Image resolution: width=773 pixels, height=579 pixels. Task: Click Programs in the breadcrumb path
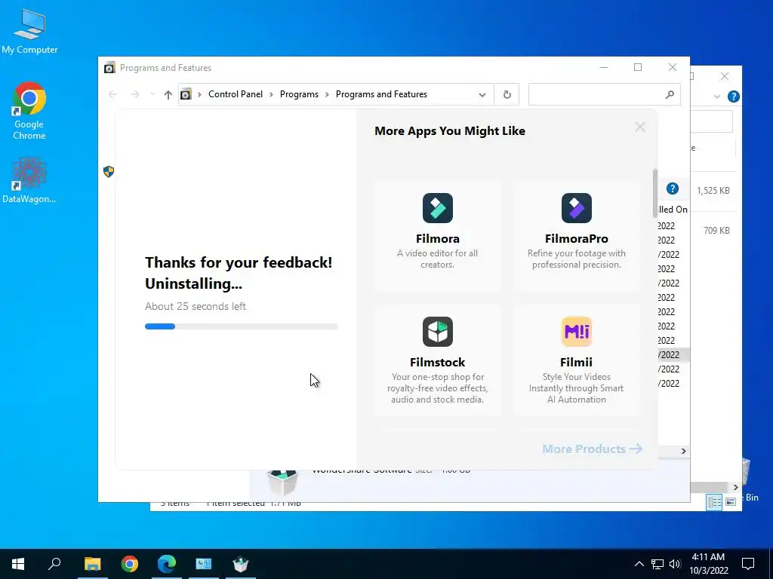299,94
